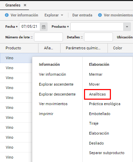Click the Fecha date field
This screenshot has height=162, width=133.
[x=30, y=27]
